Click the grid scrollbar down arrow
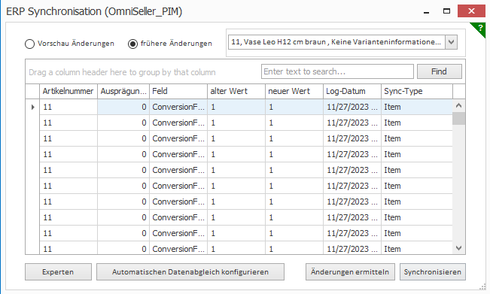The width and height of the screenshot is (490, 294). tap(458, 248)
